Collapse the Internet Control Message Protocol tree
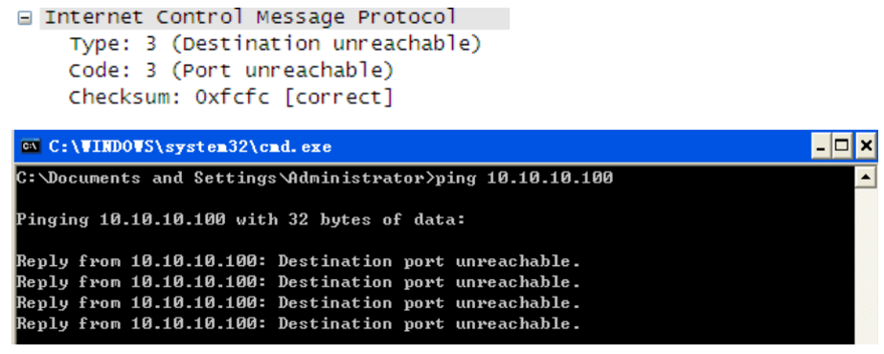This screenshot has width=884, height=354. coord(24,18)
